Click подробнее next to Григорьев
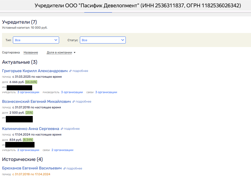251x177 pixels. pos(80,71)
